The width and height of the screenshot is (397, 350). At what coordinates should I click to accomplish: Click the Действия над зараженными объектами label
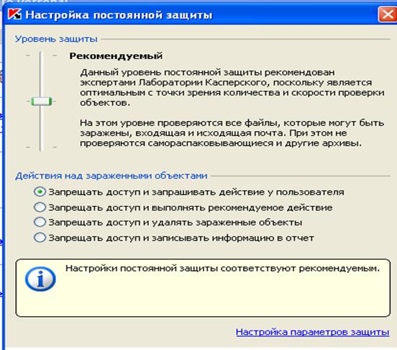[x=111, y=176]
